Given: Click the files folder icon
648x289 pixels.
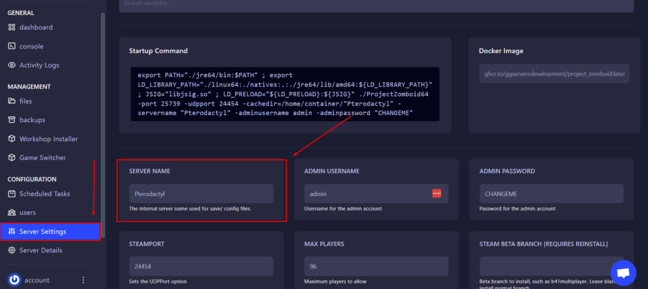Looking at the screenshot, I should click(x=12, y=101).
